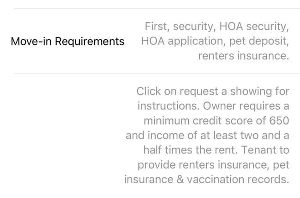This screenshot has width=300, height=198.
Task: Click the word 'Move-in' in the row label
Action: 31,41
